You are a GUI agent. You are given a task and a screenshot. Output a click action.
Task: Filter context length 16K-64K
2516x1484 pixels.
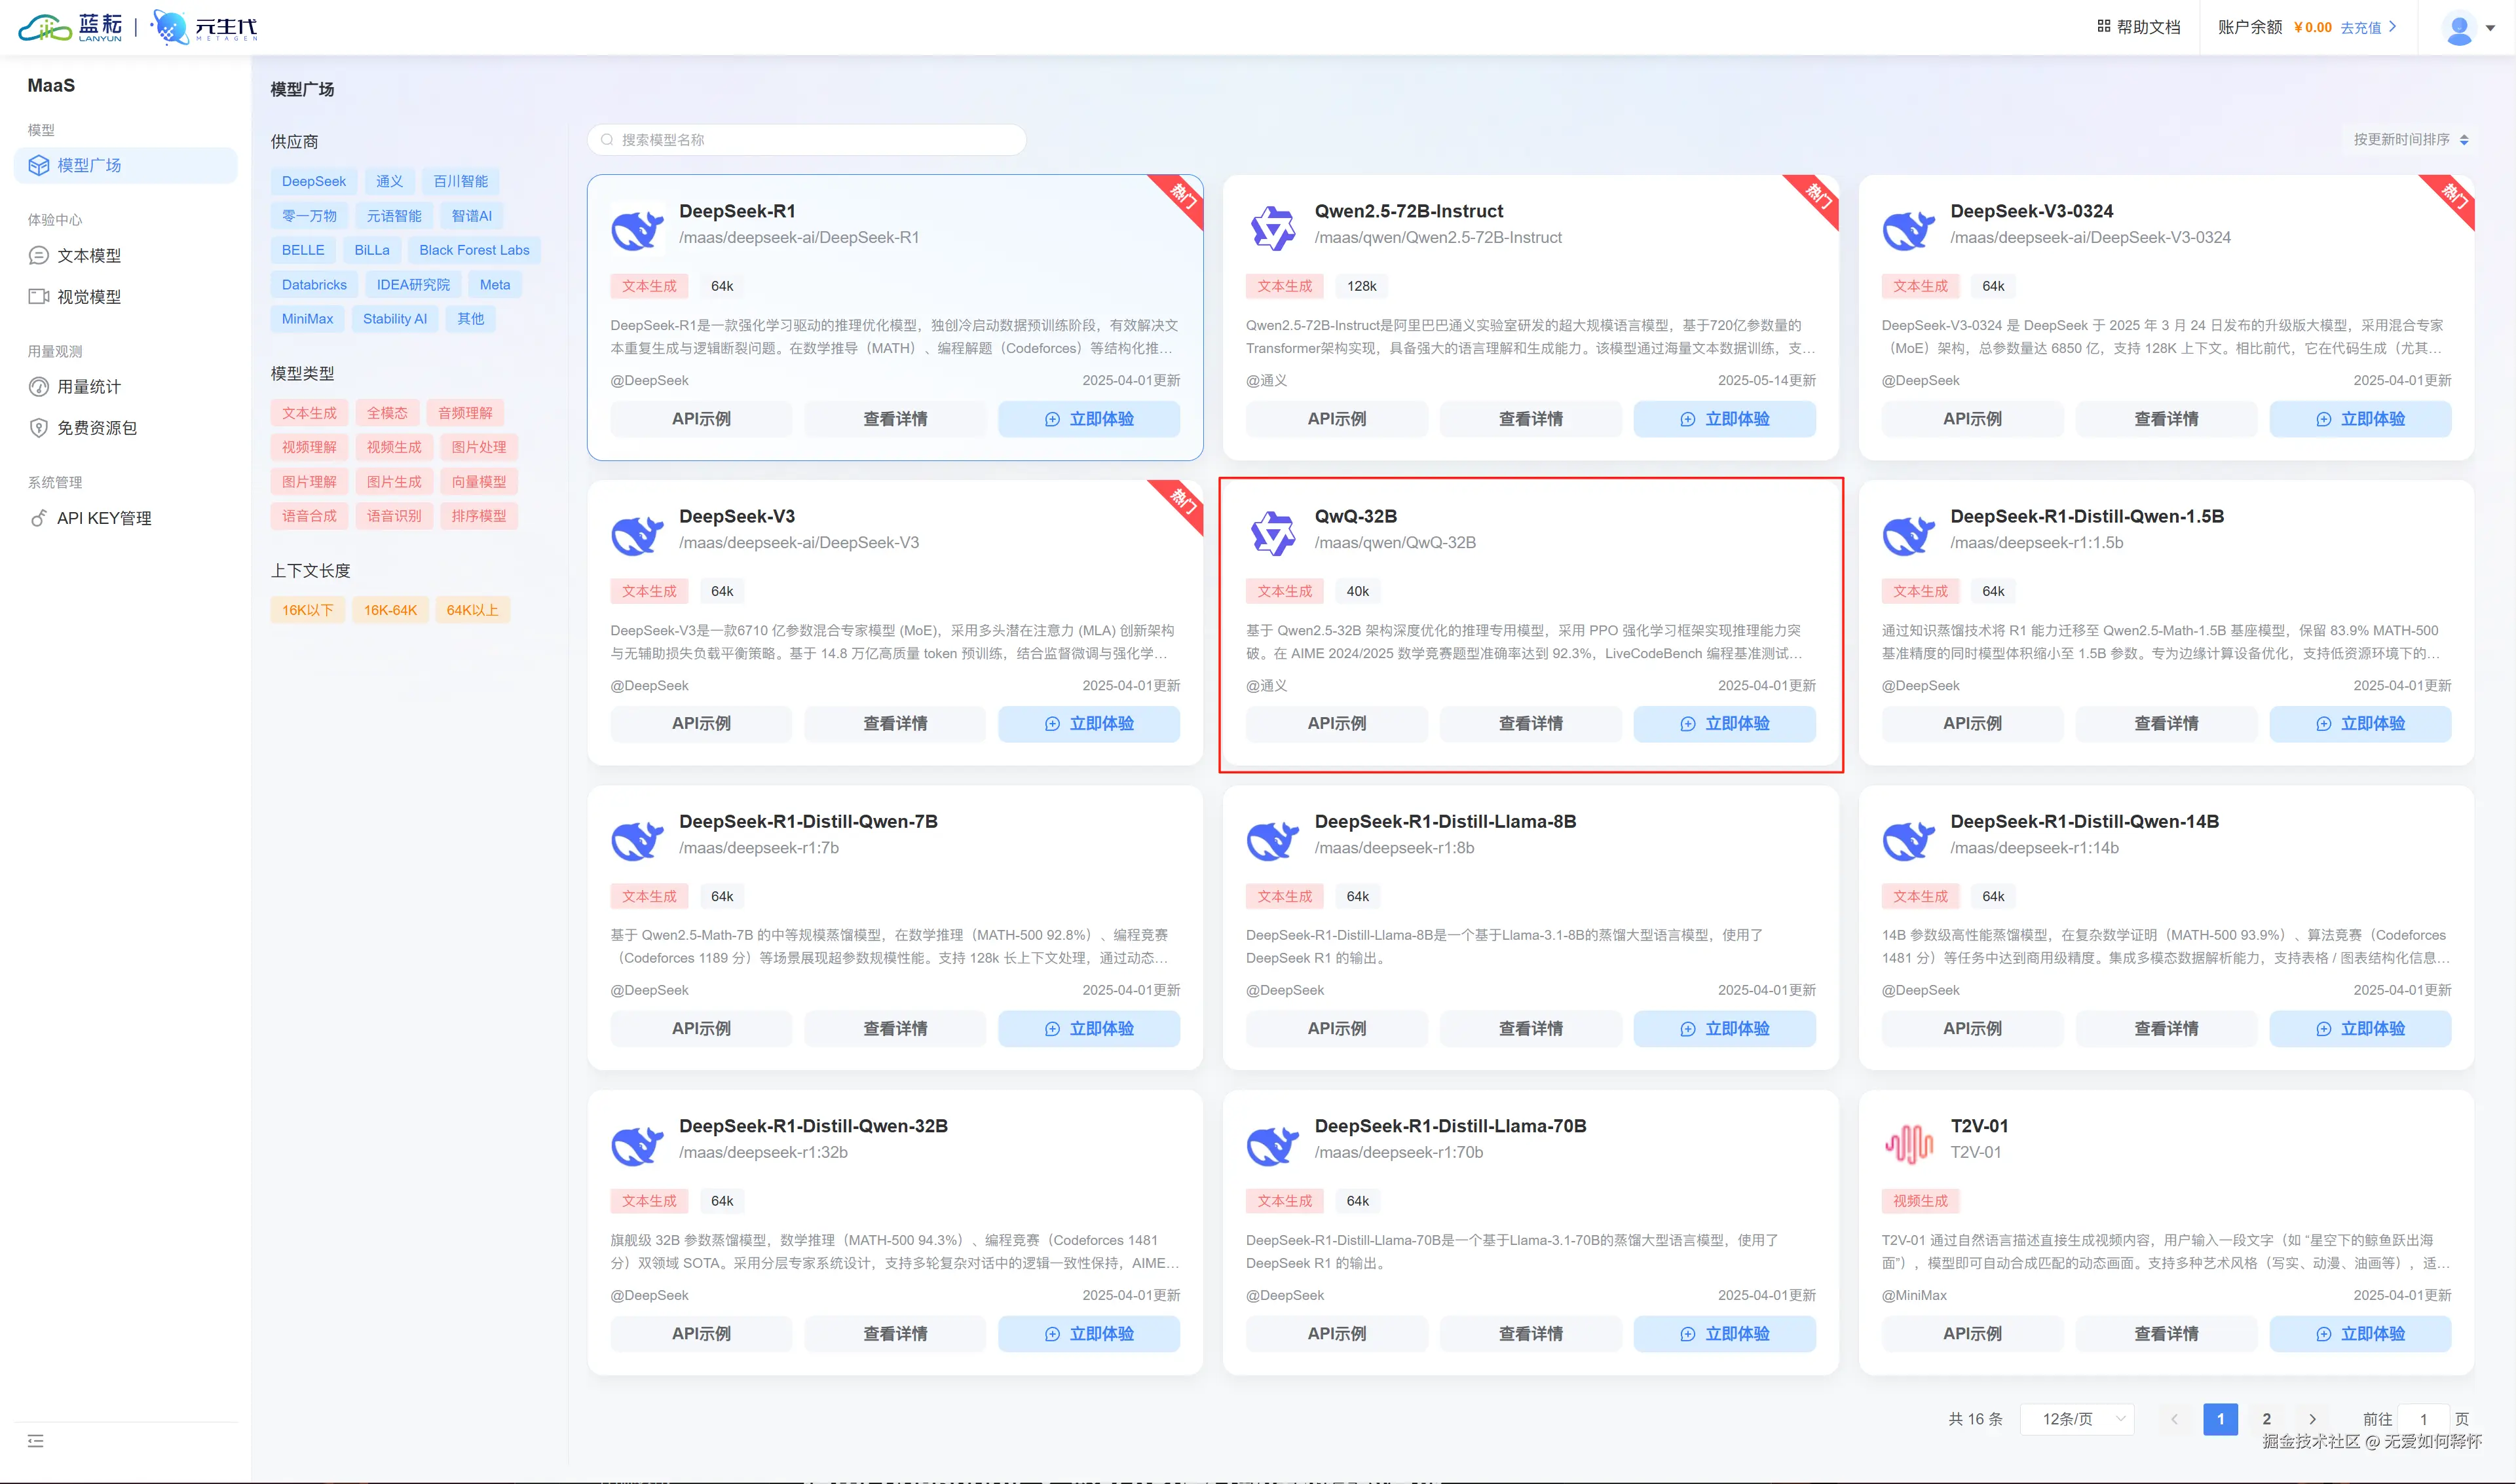(390, 610)
